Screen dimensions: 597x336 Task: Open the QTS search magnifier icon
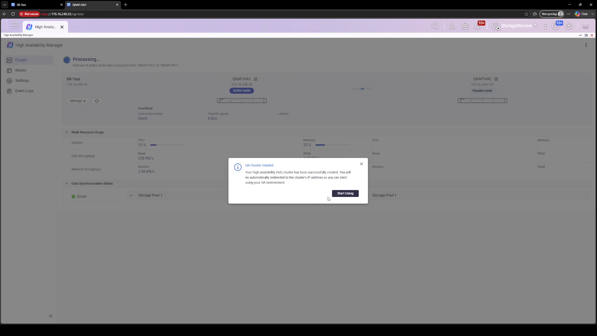point(435,26)
